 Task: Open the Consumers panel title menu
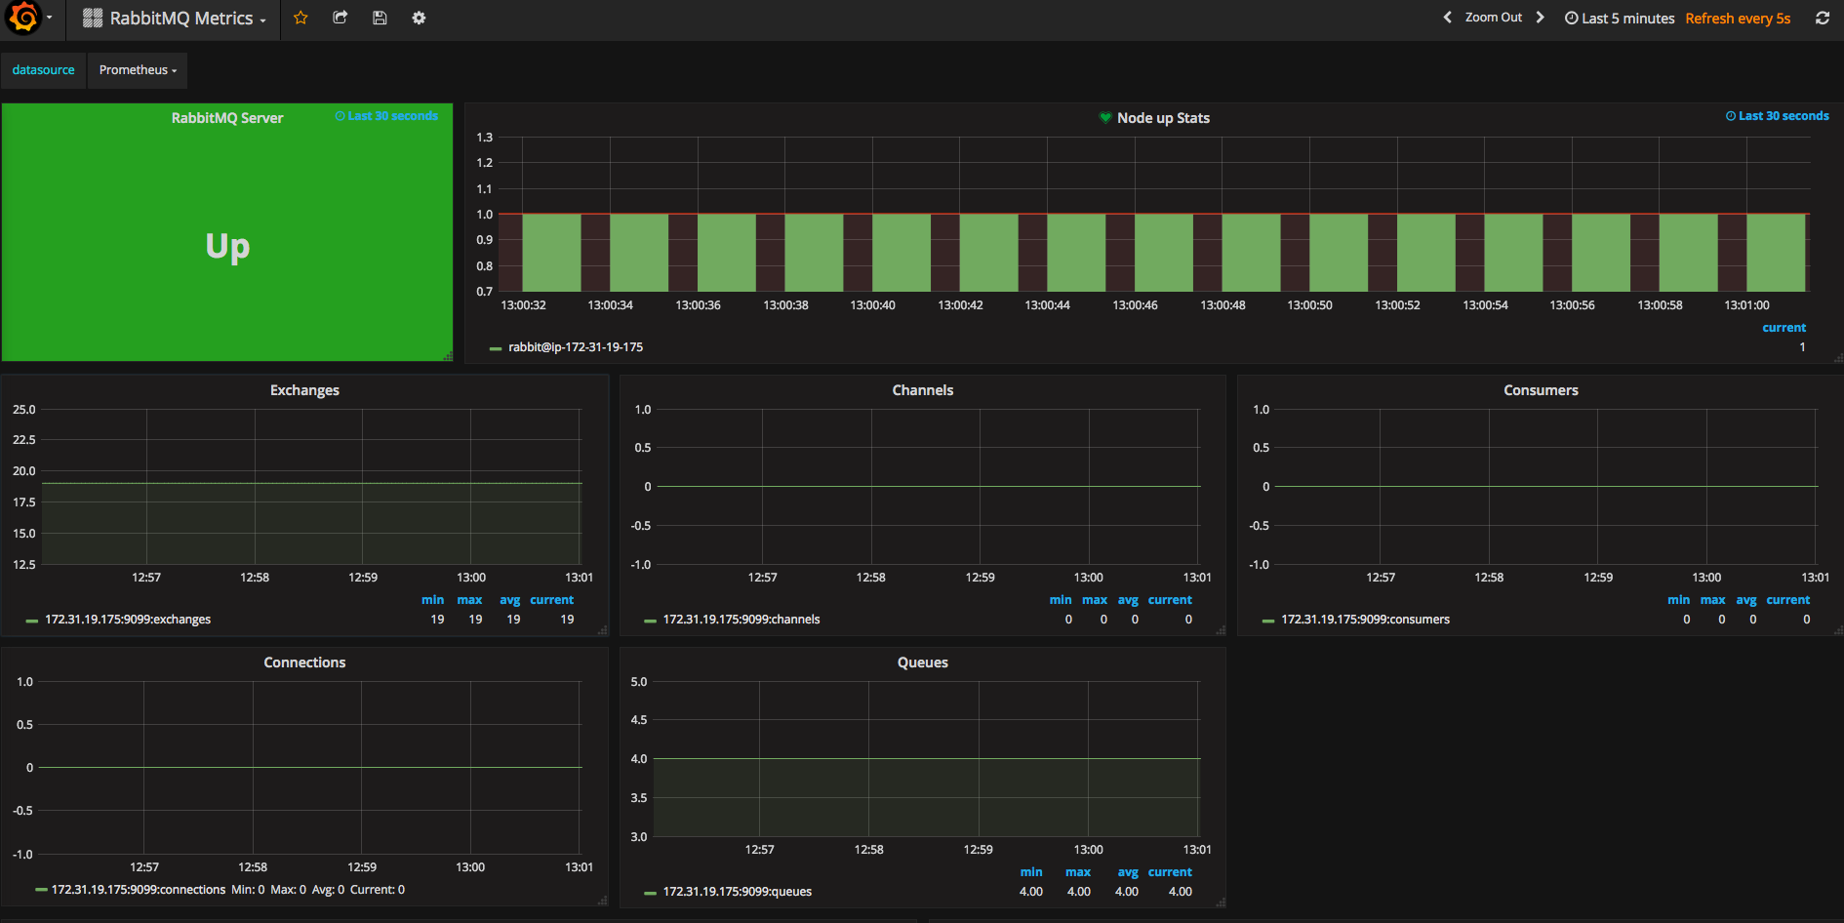click(1541, 390)
